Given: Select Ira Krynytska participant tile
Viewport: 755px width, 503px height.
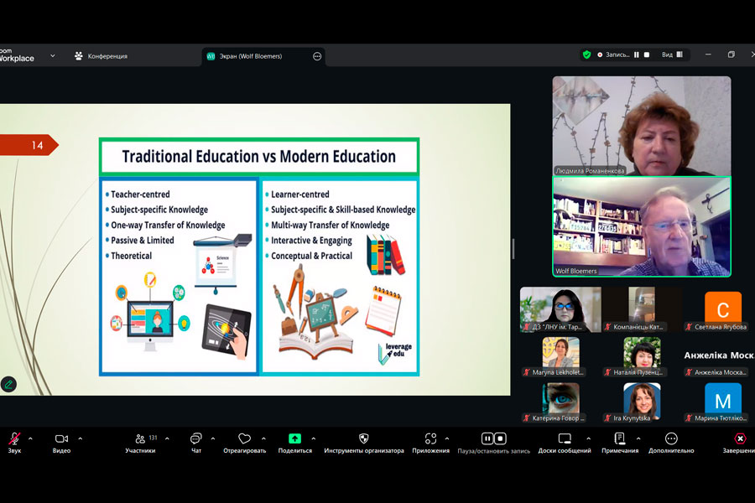Looking at the screenshot, I should pyautogui.click(x=642, y=402).
